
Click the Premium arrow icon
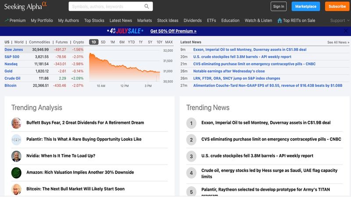point(7,20)
